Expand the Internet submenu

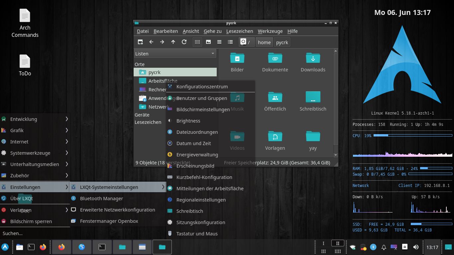click(35, 141)
